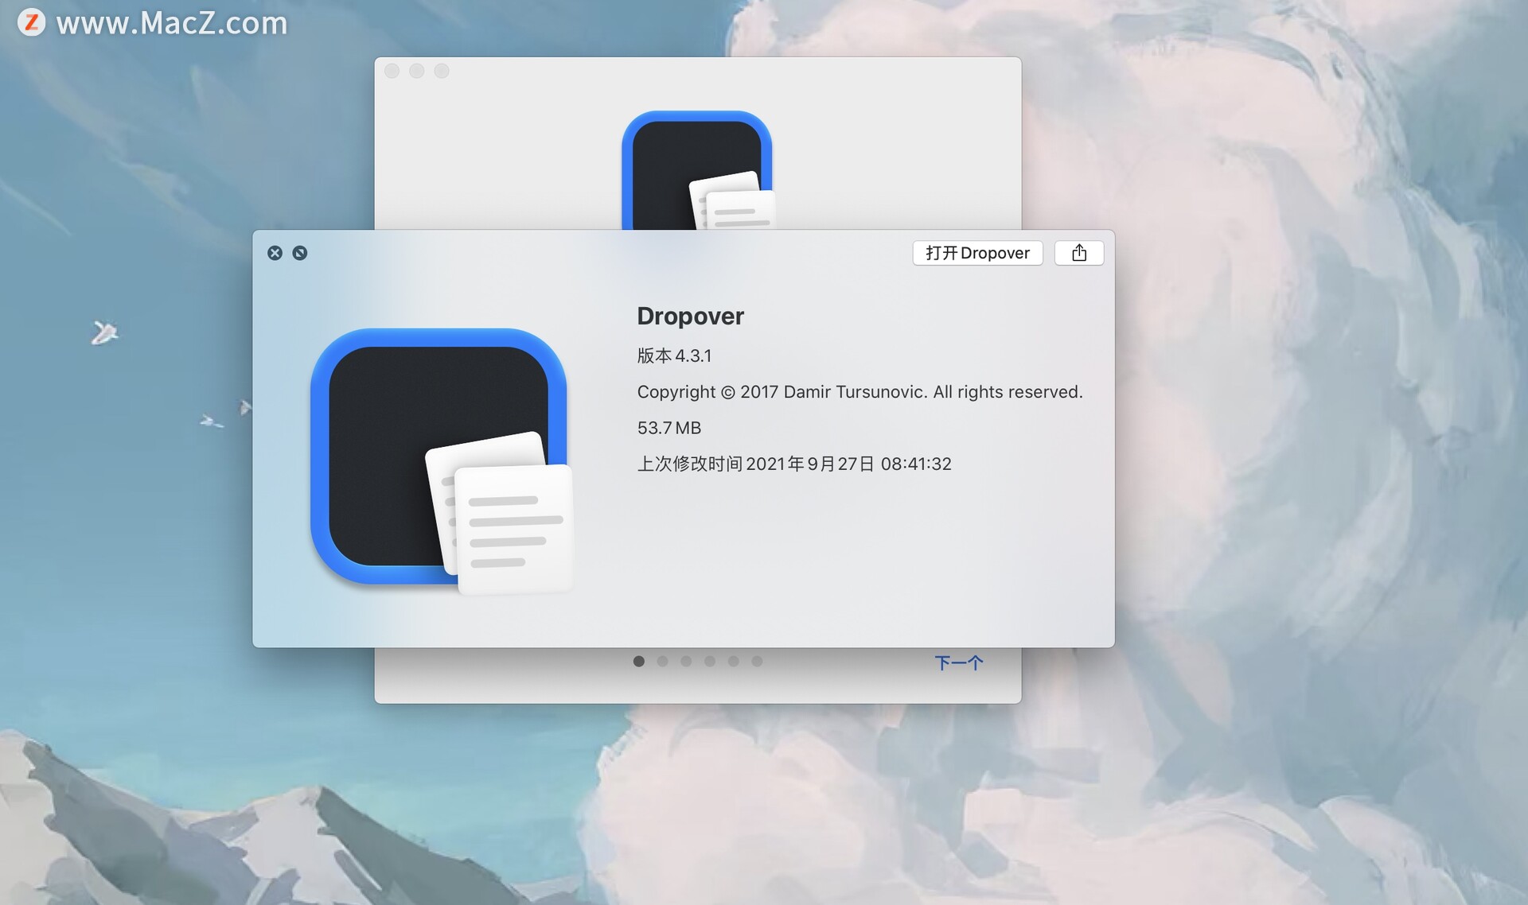Click the back window's zoom button
The width and height of the screenshot is (1528, 905).
pyautogui.click(x=442, y=71)
